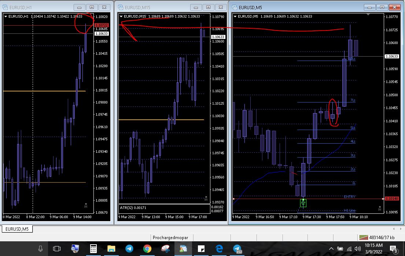
Task: Click the 1.10633 price tag on M15 chart
Action: [x=218, y=37]
